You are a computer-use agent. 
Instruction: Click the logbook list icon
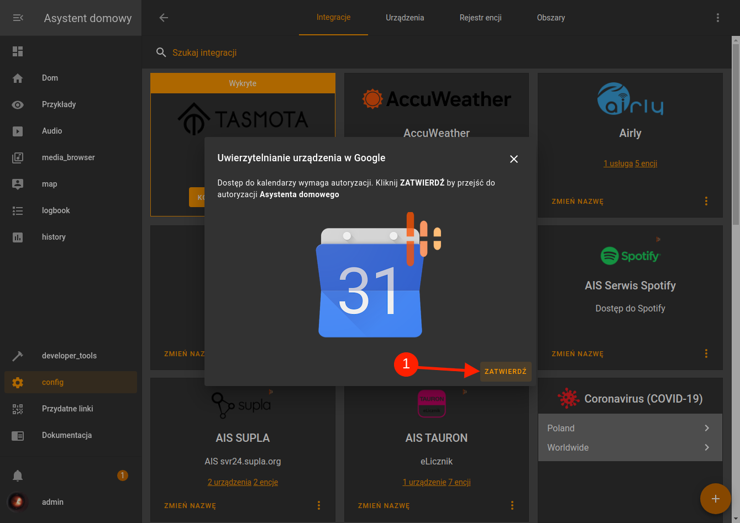coord(18,210)
